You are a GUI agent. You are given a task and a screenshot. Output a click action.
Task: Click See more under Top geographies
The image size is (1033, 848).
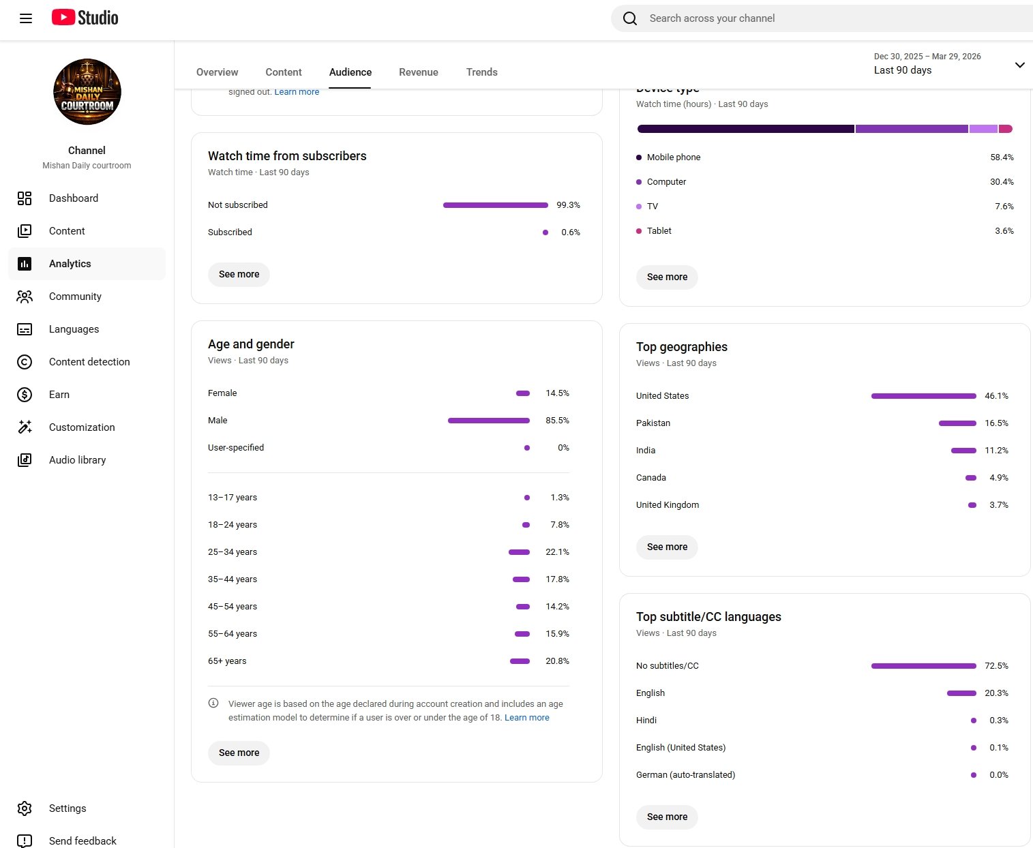667,547
